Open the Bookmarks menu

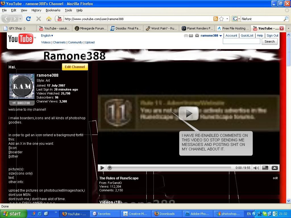[x=53, y=10]
